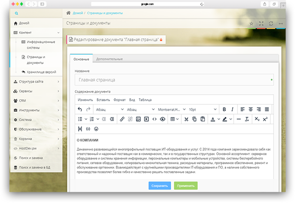295x203 pixels.
Task: Click the Сохранить button
Action: [x=159, y=185]
